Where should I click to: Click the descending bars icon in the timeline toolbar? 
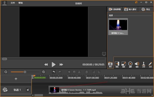(x=99, y=72)
